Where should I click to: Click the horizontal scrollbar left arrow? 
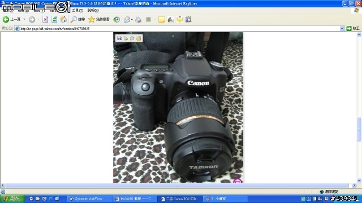pyautogui.click(x=2, y=186)
